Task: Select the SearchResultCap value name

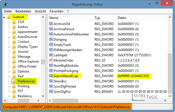Action: click(x=66, y=76)
